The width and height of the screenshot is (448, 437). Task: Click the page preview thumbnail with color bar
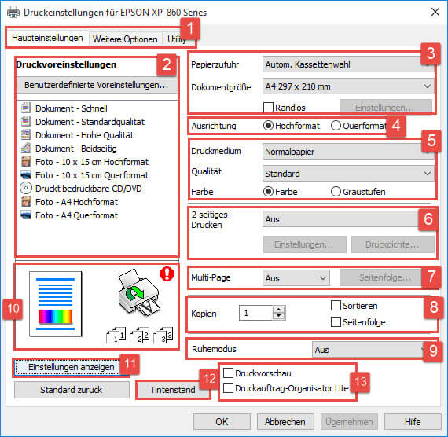(56, 303)
